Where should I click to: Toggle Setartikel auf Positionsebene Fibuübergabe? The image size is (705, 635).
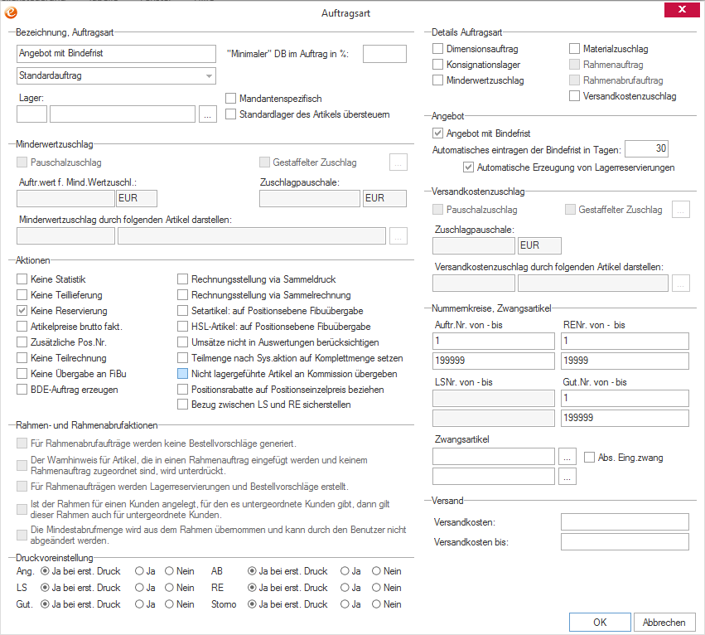tap(182, 311)
